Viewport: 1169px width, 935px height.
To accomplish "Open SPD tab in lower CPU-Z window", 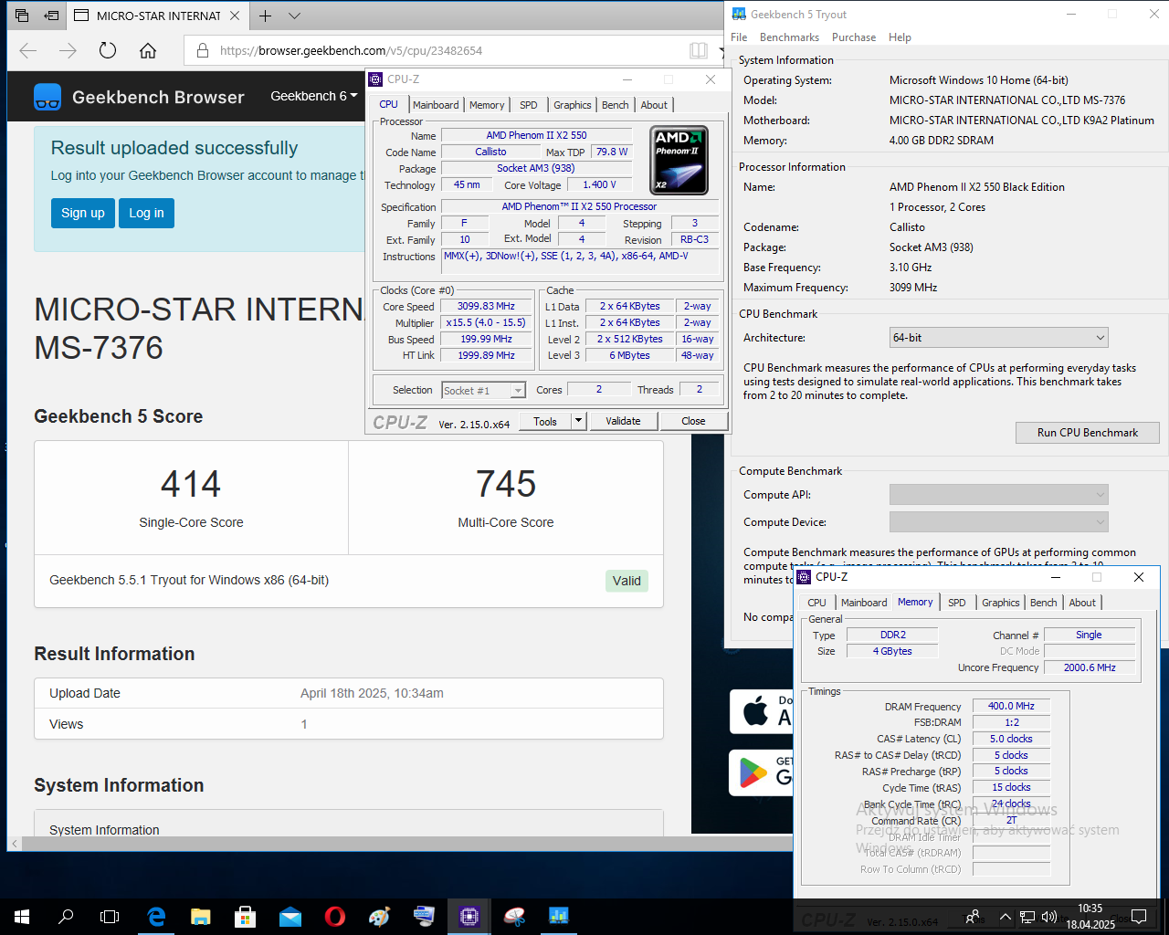I will [957, 603].
